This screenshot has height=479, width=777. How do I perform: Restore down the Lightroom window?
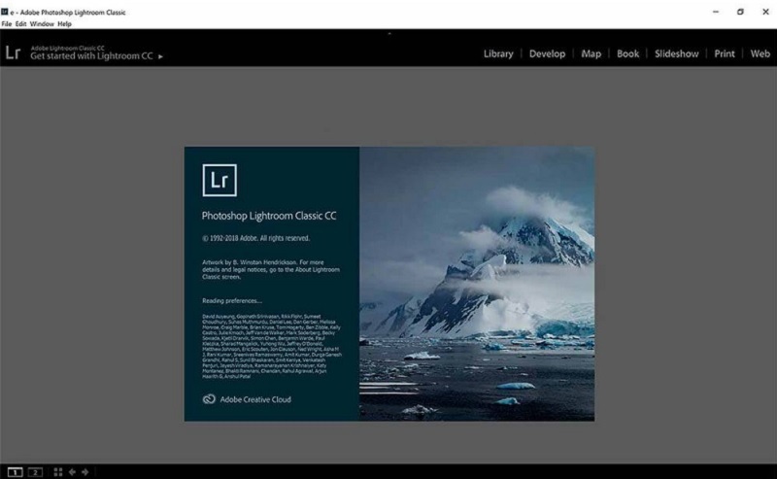[740, 12]
